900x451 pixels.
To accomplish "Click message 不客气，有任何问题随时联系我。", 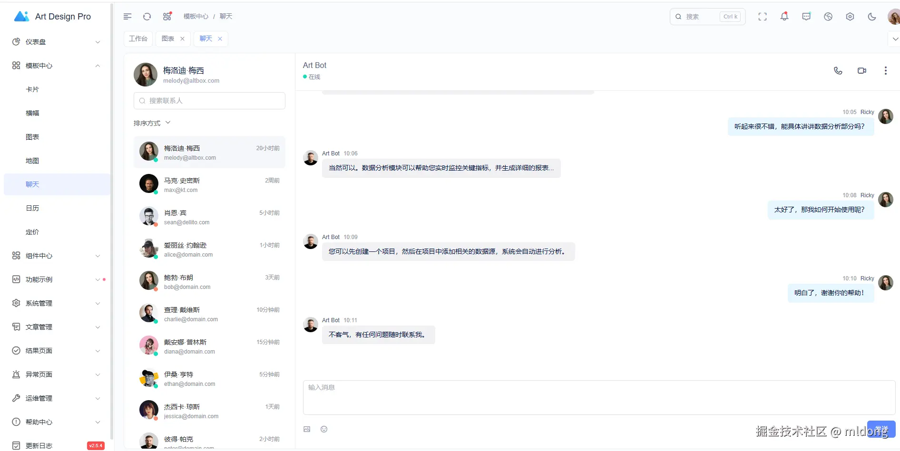I will tap(378, 335).
